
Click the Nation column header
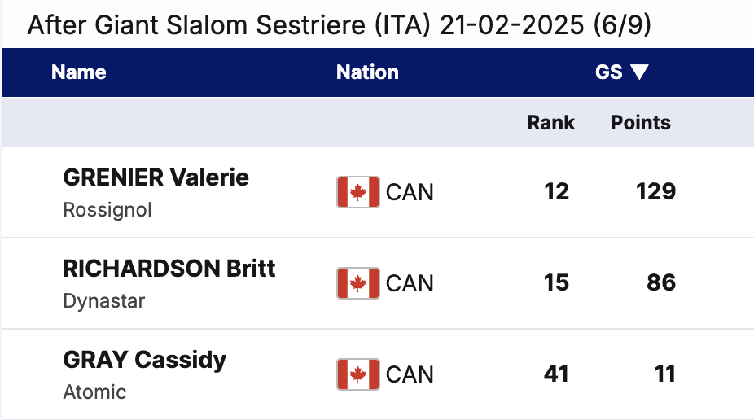point(367,72)
